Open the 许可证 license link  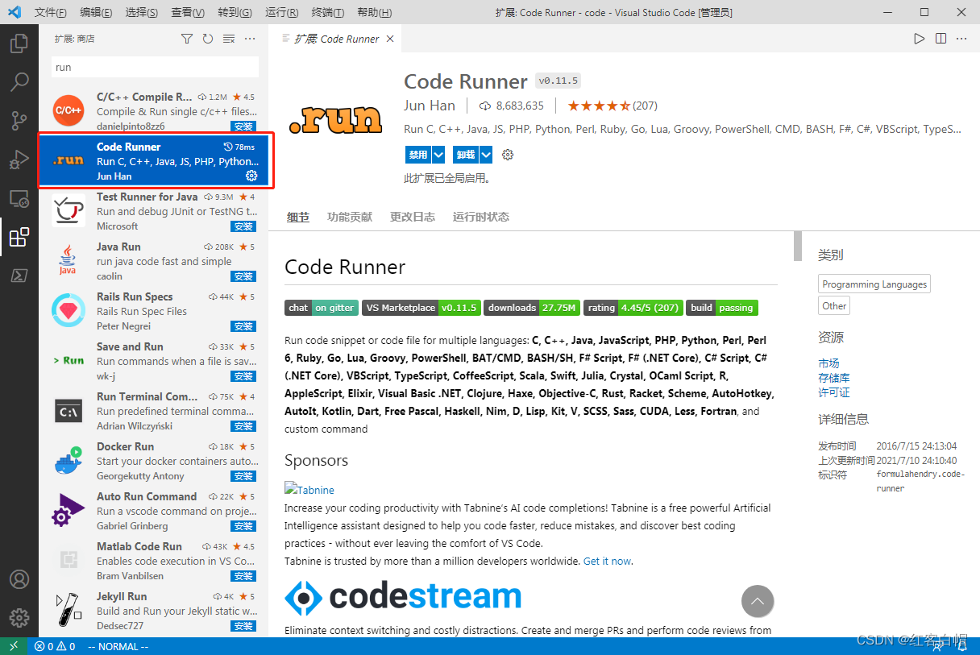(834, 392)
